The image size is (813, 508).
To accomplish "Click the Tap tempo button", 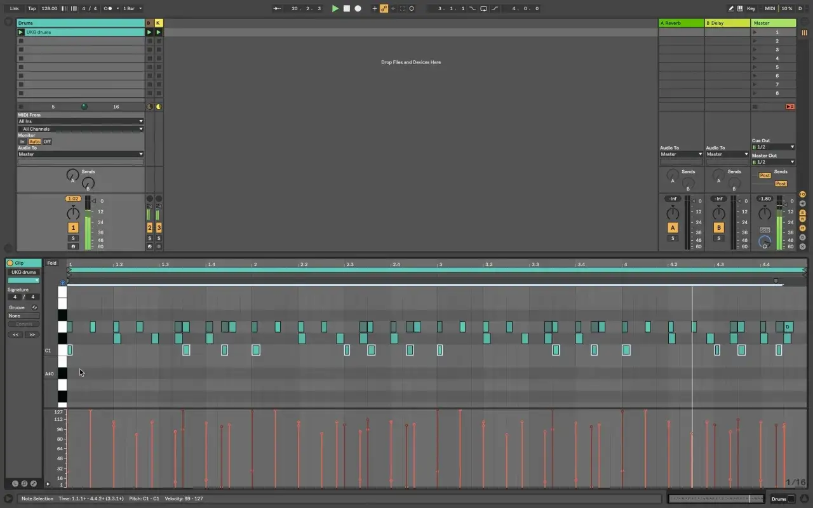I will coord(32,8).
